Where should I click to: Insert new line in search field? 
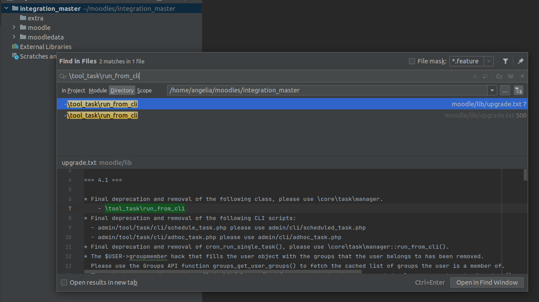[485, 76]
